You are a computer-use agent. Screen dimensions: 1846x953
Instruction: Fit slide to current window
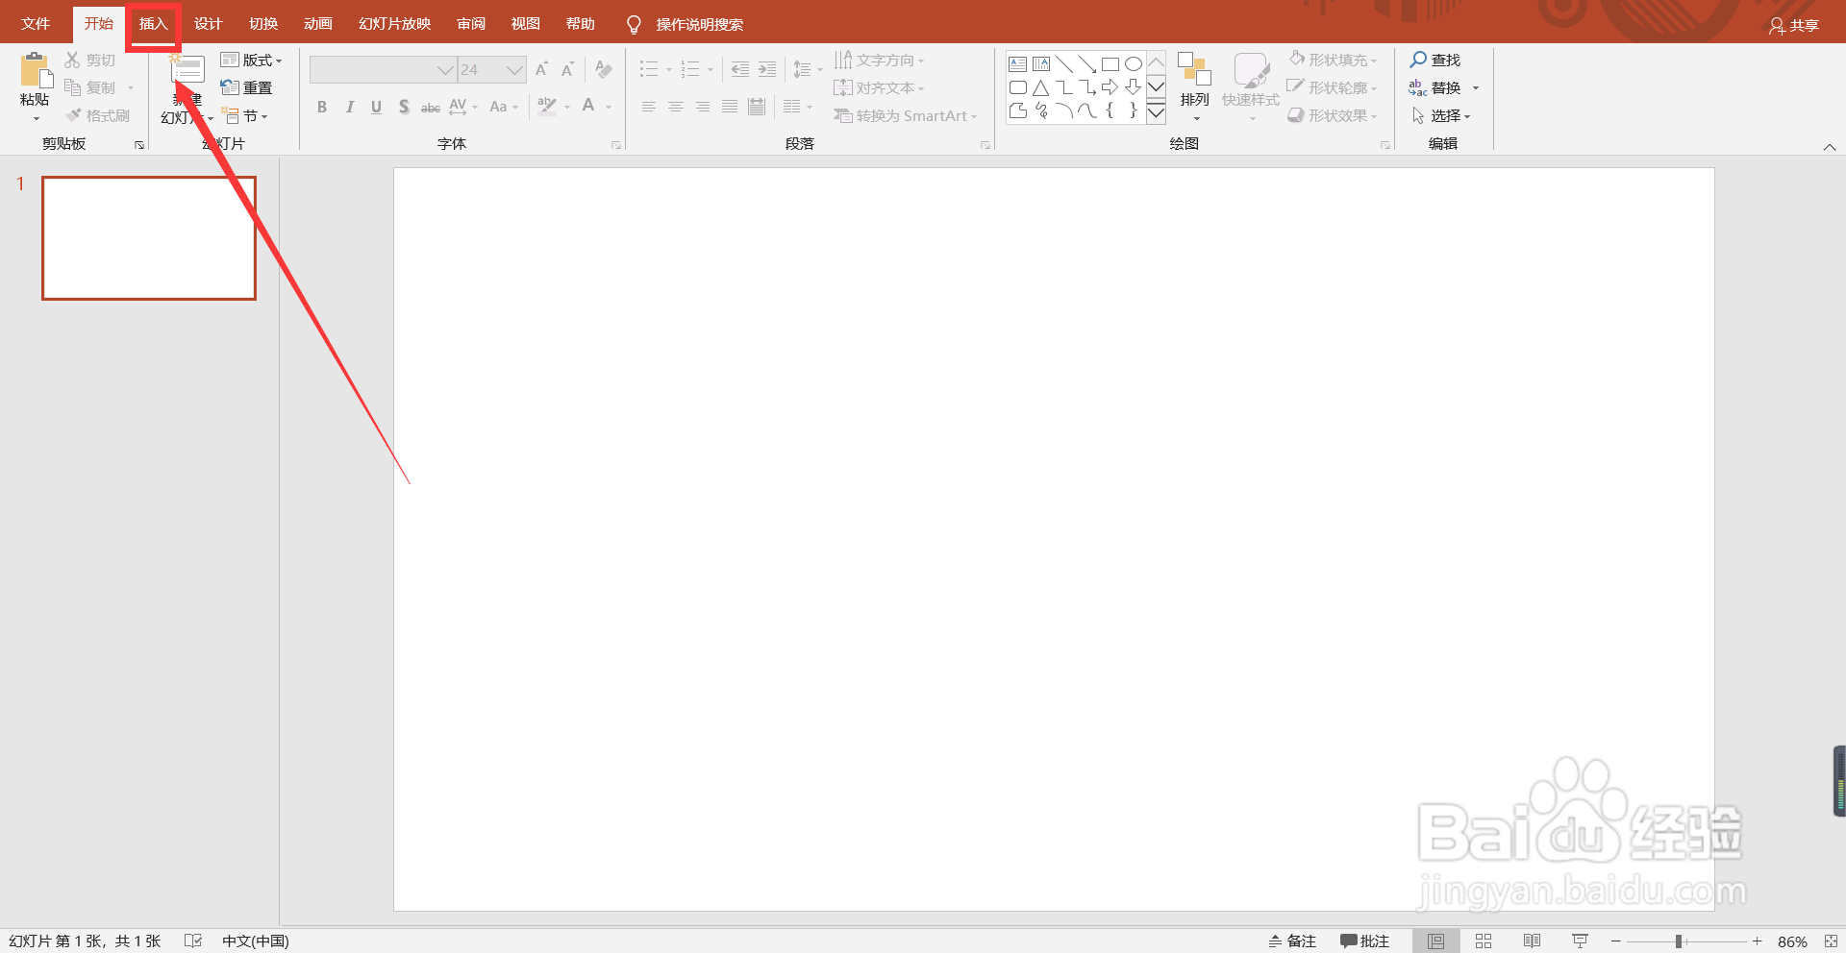pos(1831,941)
